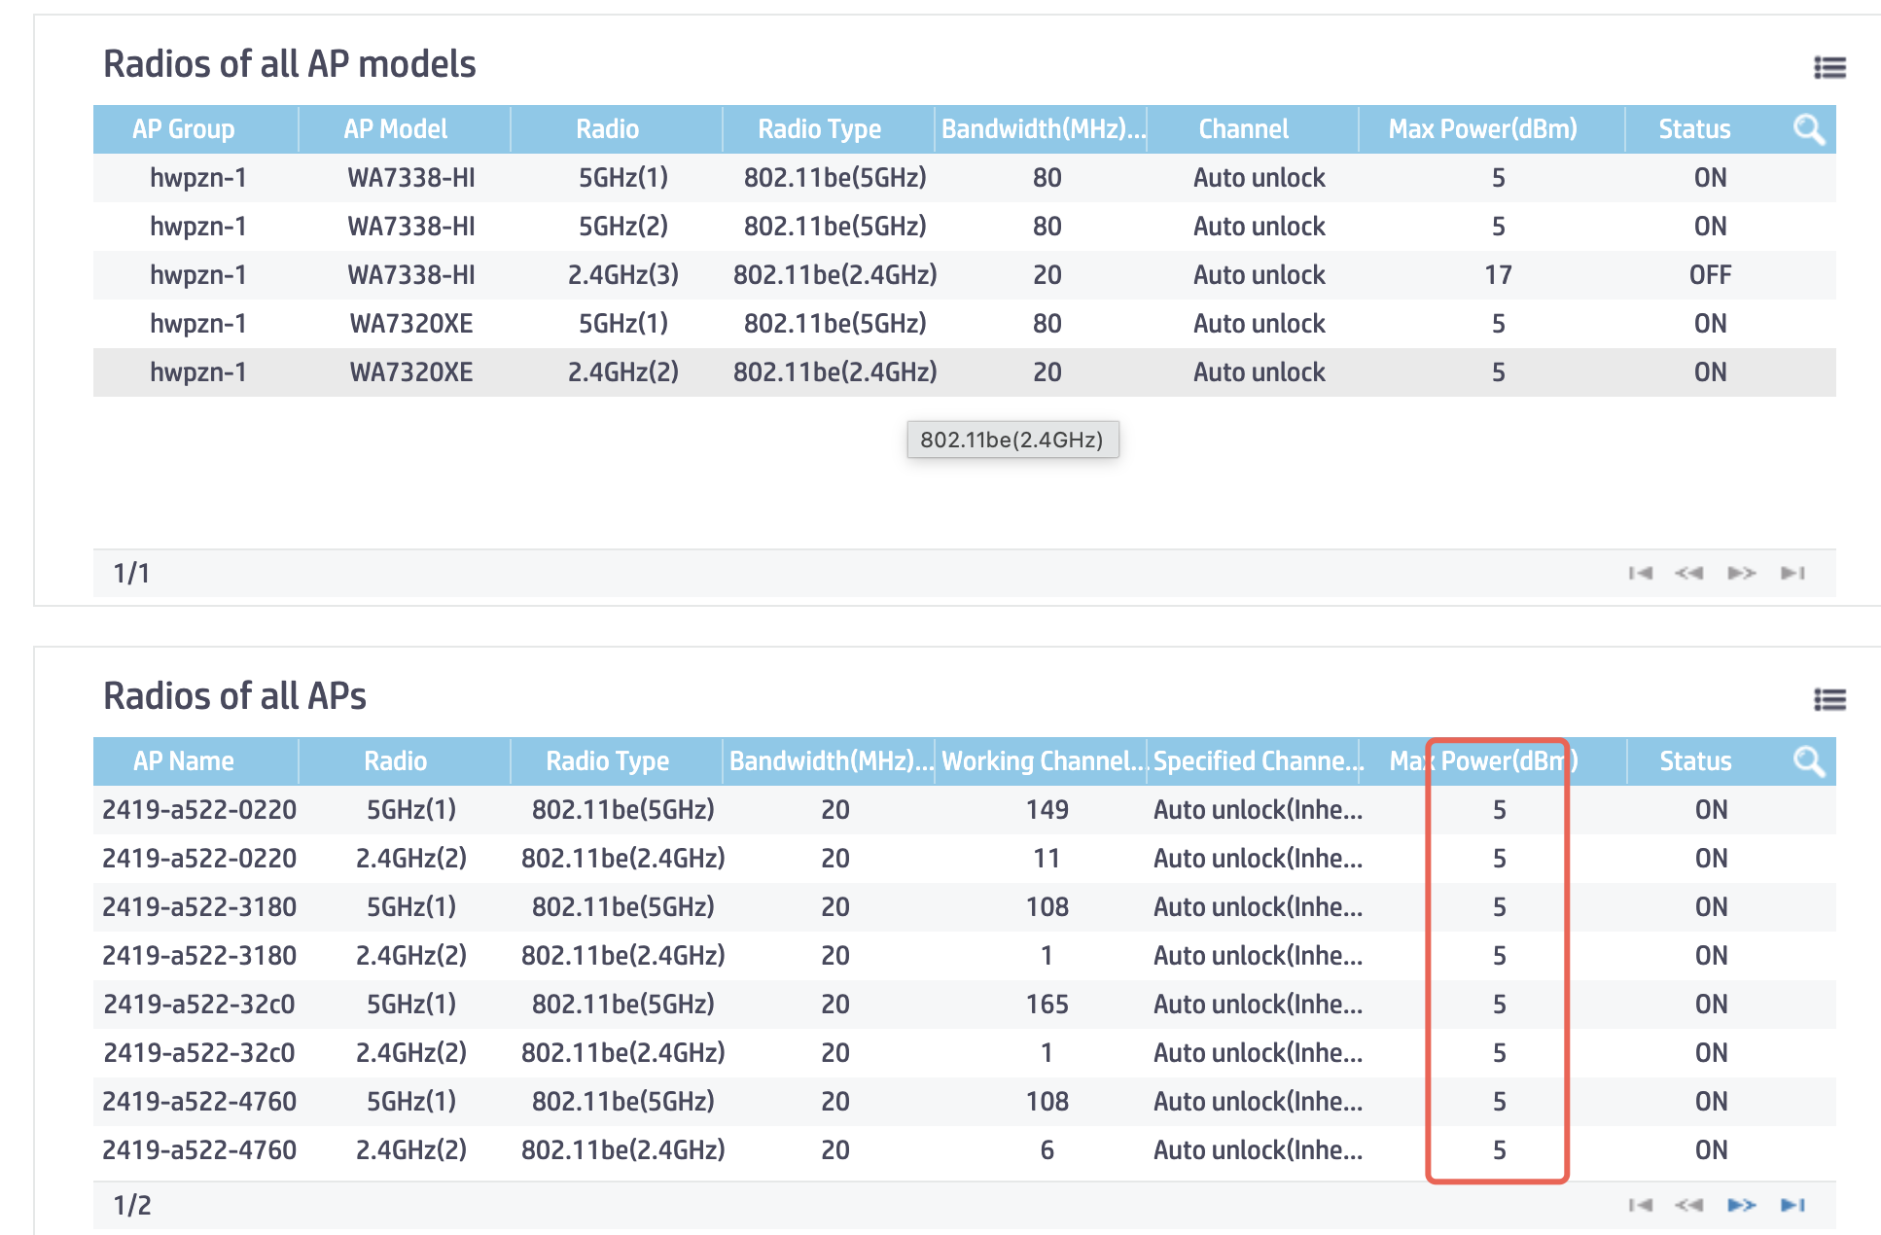Select WA7338-HI cell in 5GHz(2) row

pos(411,227)
